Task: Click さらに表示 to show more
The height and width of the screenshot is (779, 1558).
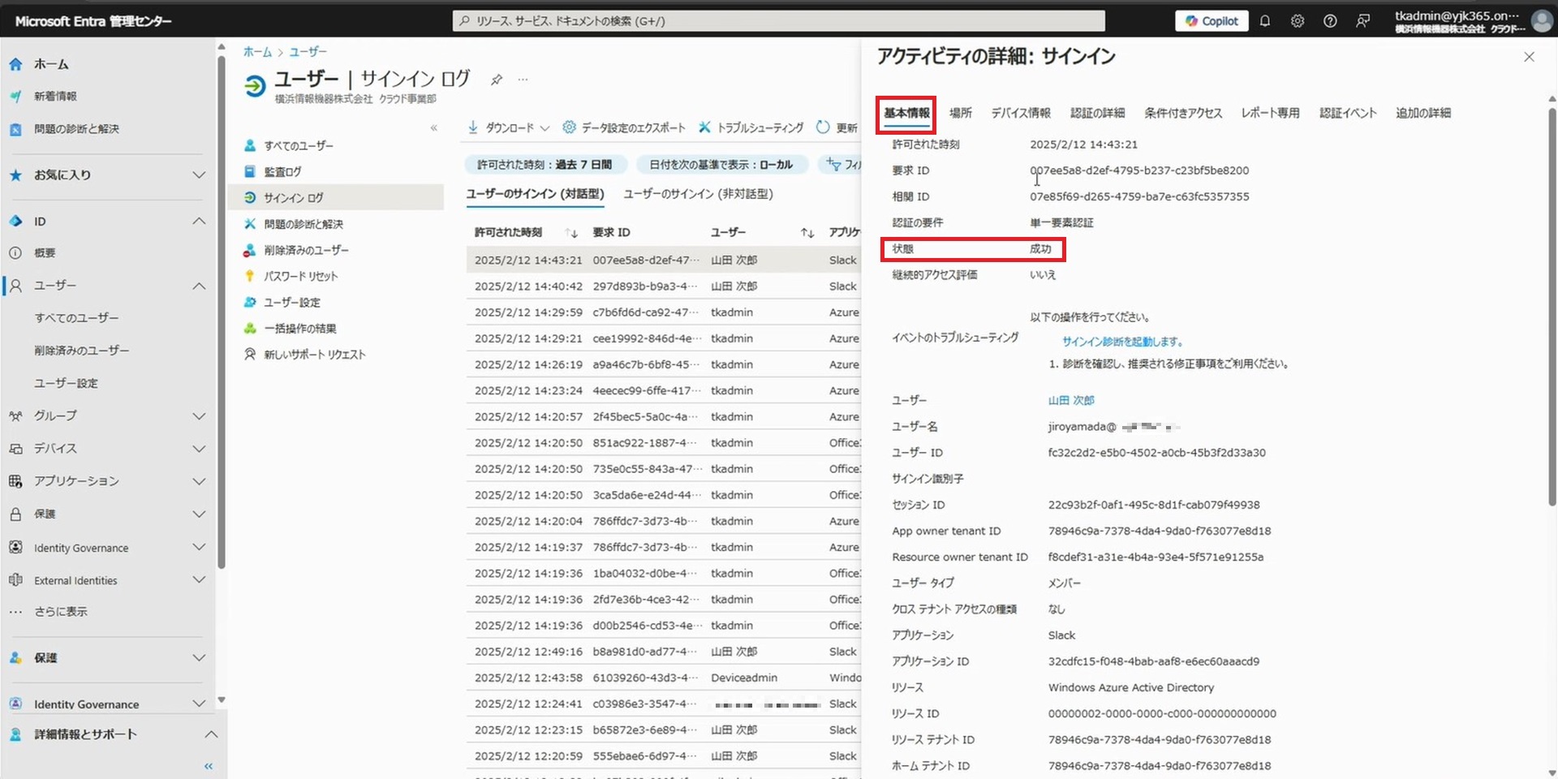Action: (60, 612)
